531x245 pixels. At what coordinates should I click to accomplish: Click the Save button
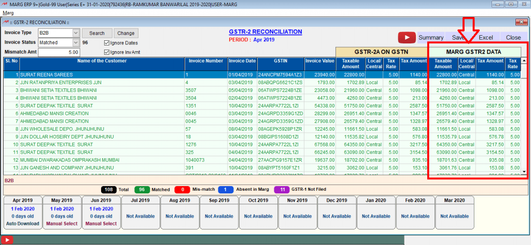(x=458, y=37)
